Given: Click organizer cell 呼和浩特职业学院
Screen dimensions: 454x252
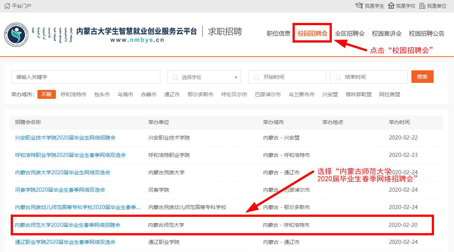Looking at the screenshot, I should click(x=169, y=155).
